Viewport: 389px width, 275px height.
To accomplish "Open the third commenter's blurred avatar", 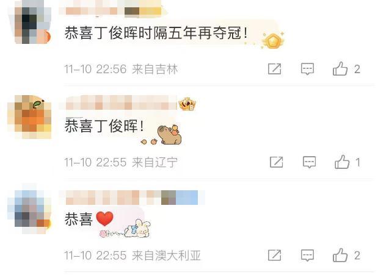I will [x=32, y=209].
